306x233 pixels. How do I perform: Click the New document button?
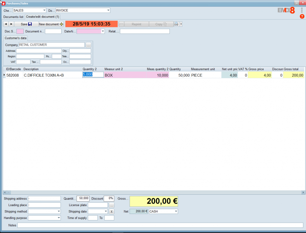click(51, 24)
